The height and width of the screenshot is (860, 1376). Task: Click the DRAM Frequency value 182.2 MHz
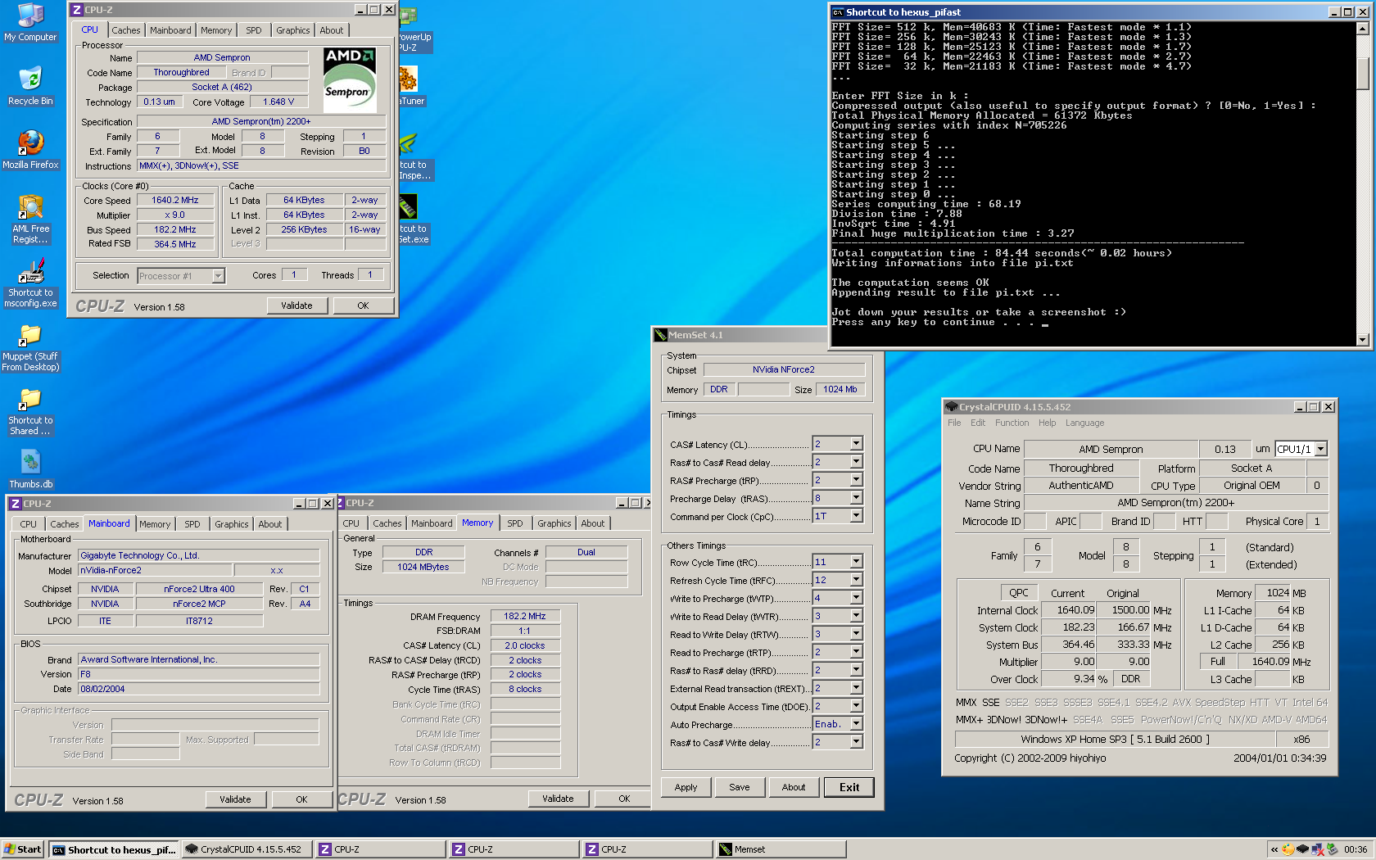[525, 616]
